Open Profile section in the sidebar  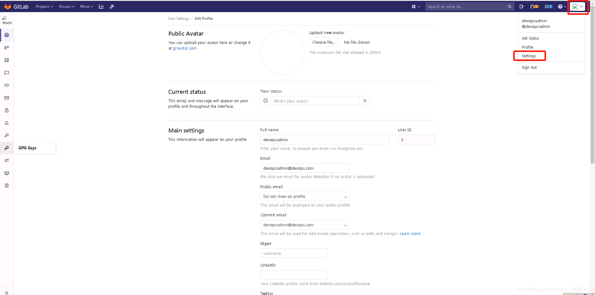point(7,35)
